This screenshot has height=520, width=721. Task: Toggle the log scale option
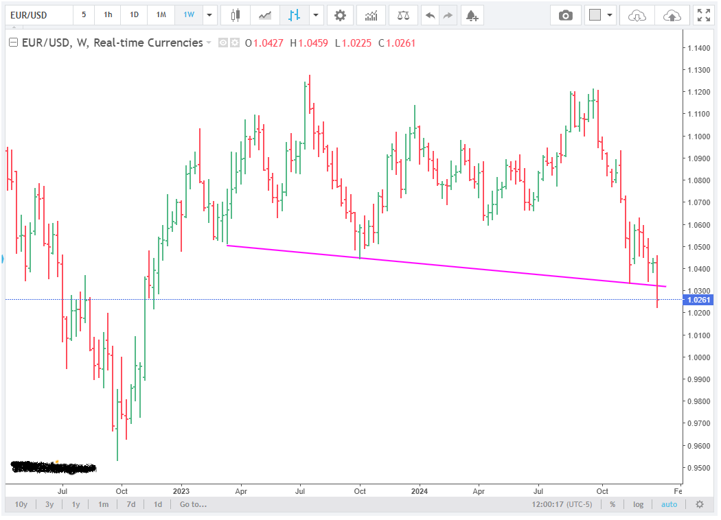(638, 504)
